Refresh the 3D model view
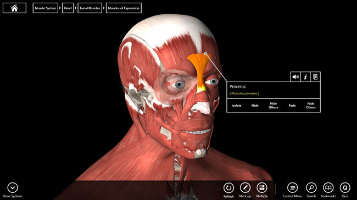Screen dimensions: 357x200 coord(228,190)
